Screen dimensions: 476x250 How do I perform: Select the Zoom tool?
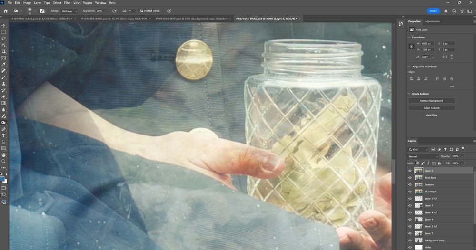tap(4, 162)
